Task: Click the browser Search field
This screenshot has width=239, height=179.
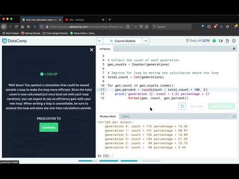Action: coord(172,26)
